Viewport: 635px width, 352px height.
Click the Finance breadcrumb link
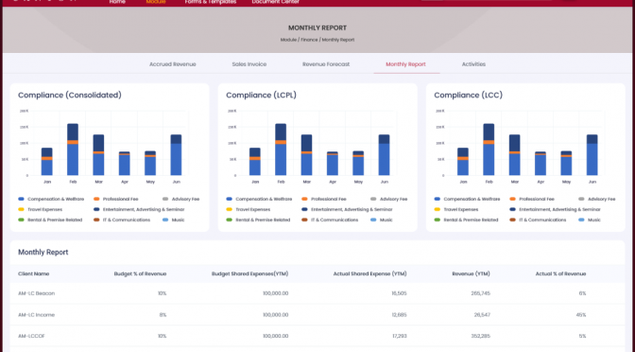pos(309,40)
